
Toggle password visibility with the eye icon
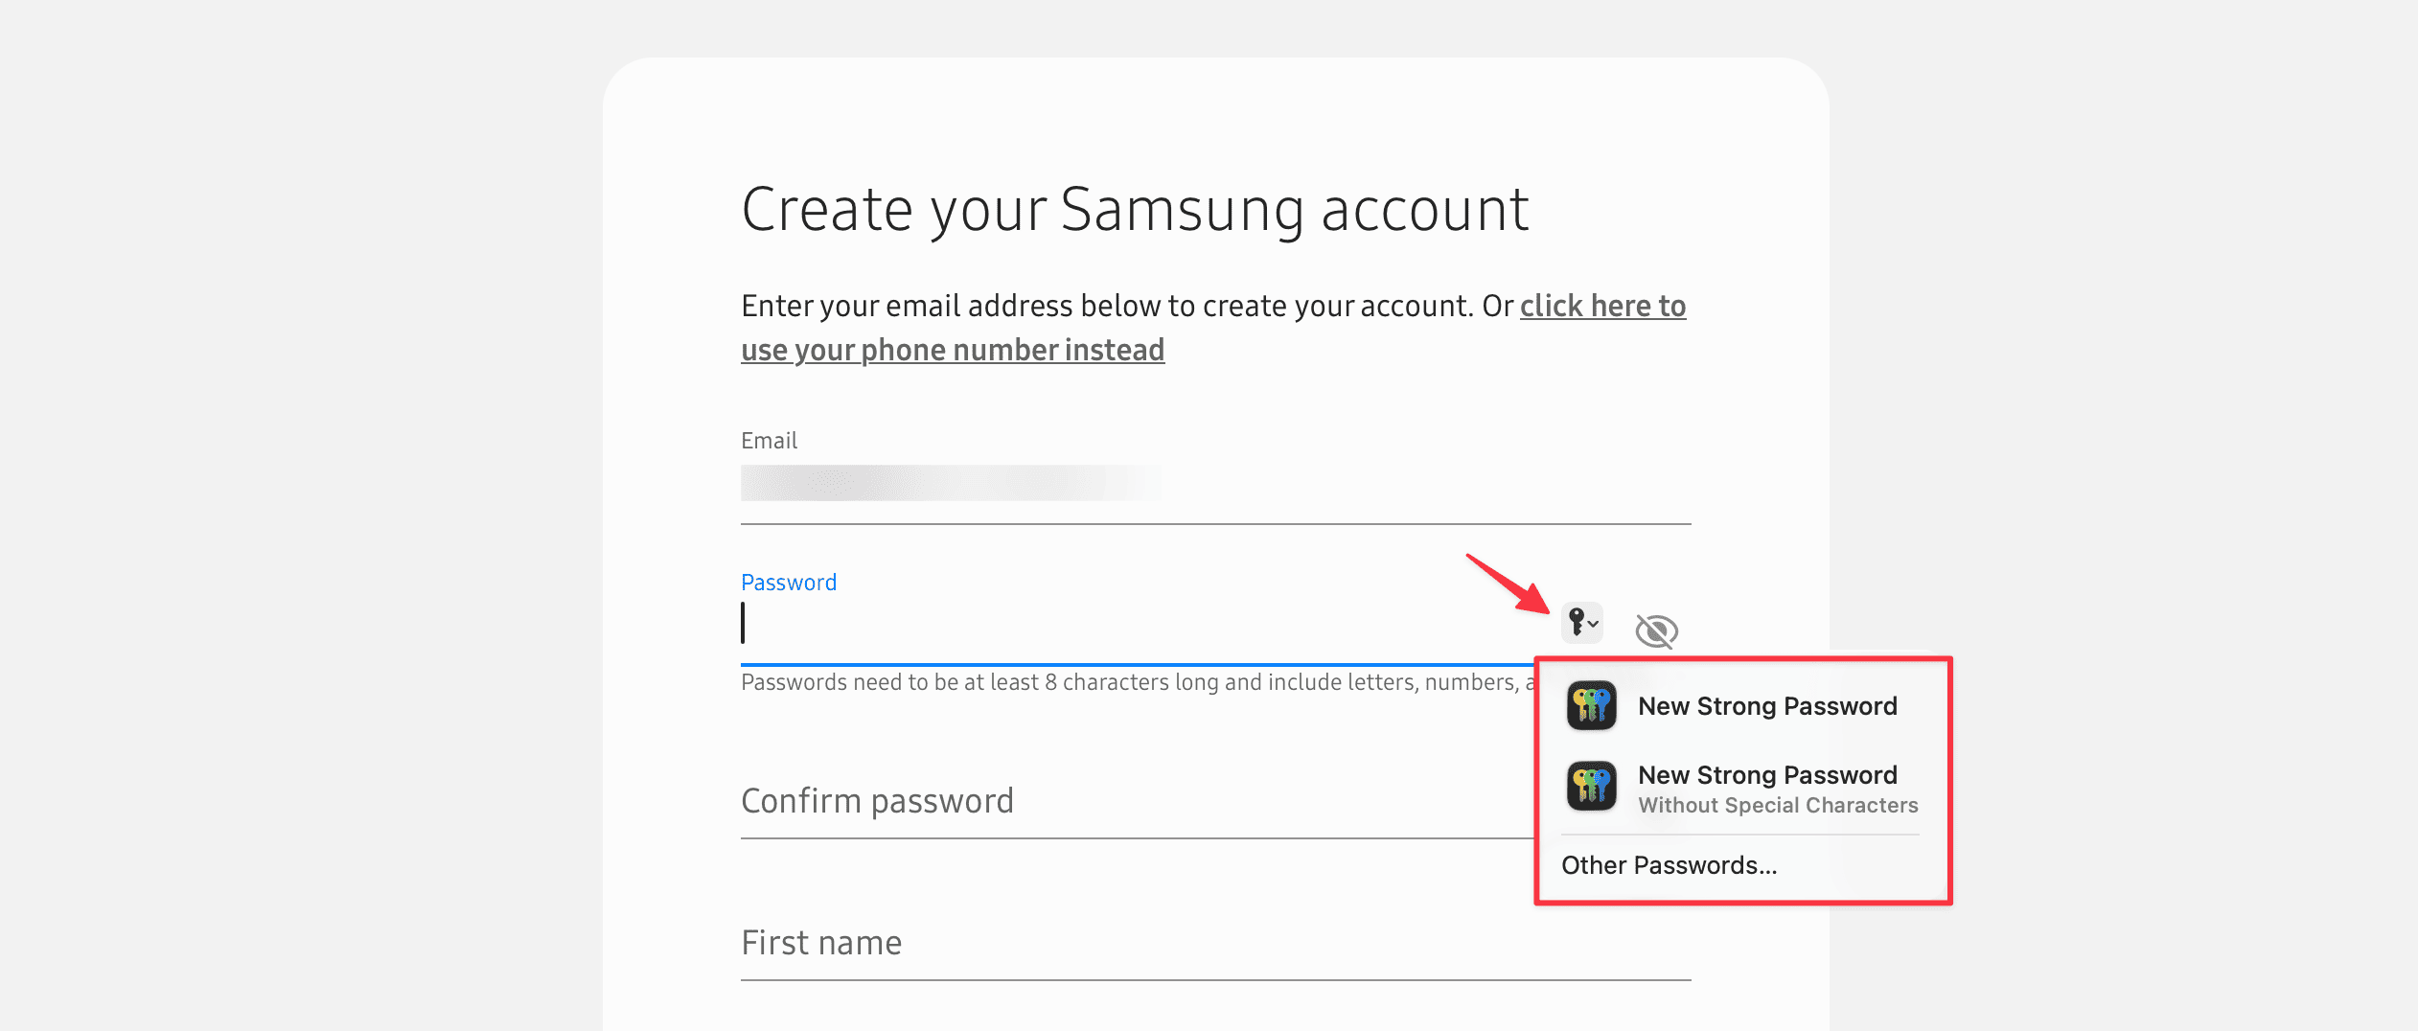tap(1656, 630)
